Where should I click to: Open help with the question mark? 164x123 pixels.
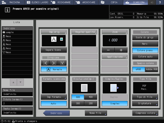point(160,2)
